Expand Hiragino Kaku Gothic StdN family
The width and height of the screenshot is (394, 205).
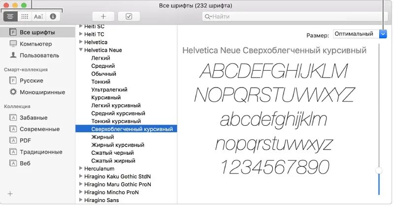click(81, 176)
